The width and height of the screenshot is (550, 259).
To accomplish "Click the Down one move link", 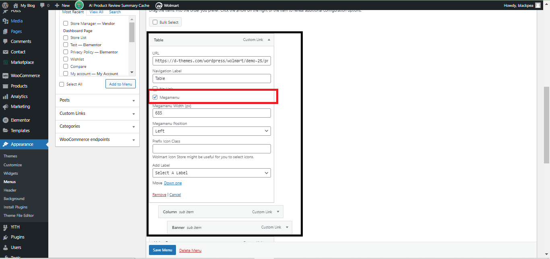I will coord(173,183).
